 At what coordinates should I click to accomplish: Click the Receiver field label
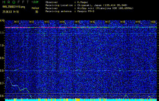click(52, 8)
